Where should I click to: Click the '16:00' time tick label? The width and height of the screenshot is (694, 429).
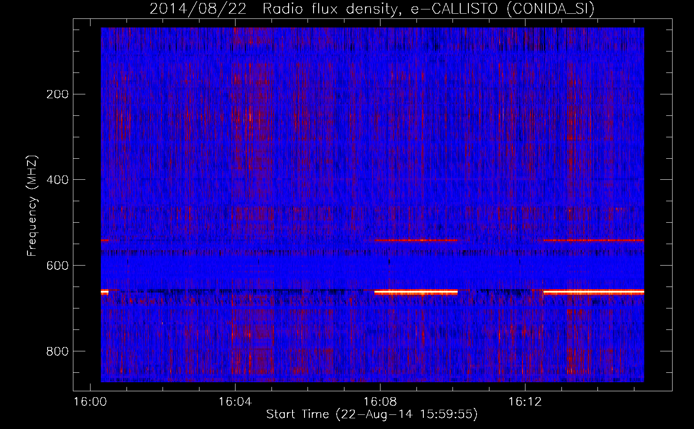point(90,402)
